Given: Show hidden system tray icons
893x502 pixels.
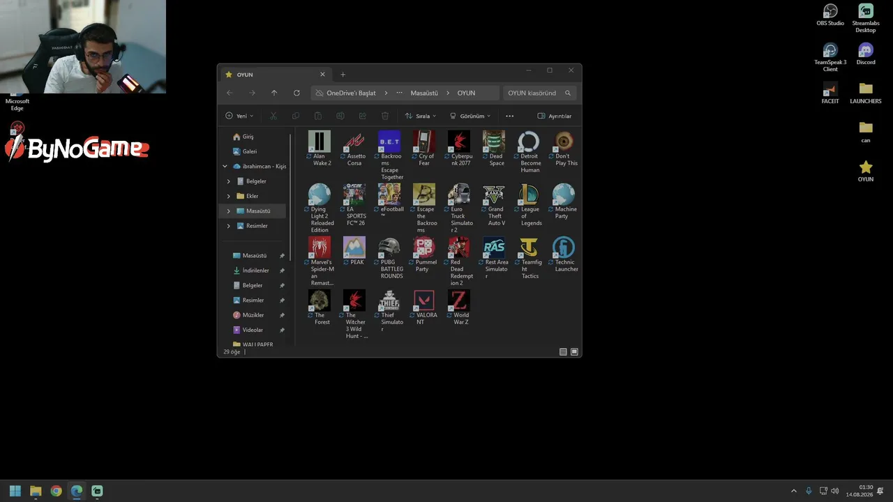Looking at the screenshot, I should coord(793,491).
